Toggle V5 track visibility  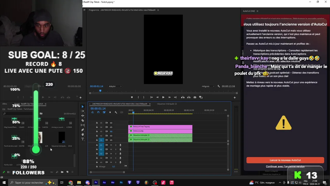(x=111, y=123)
